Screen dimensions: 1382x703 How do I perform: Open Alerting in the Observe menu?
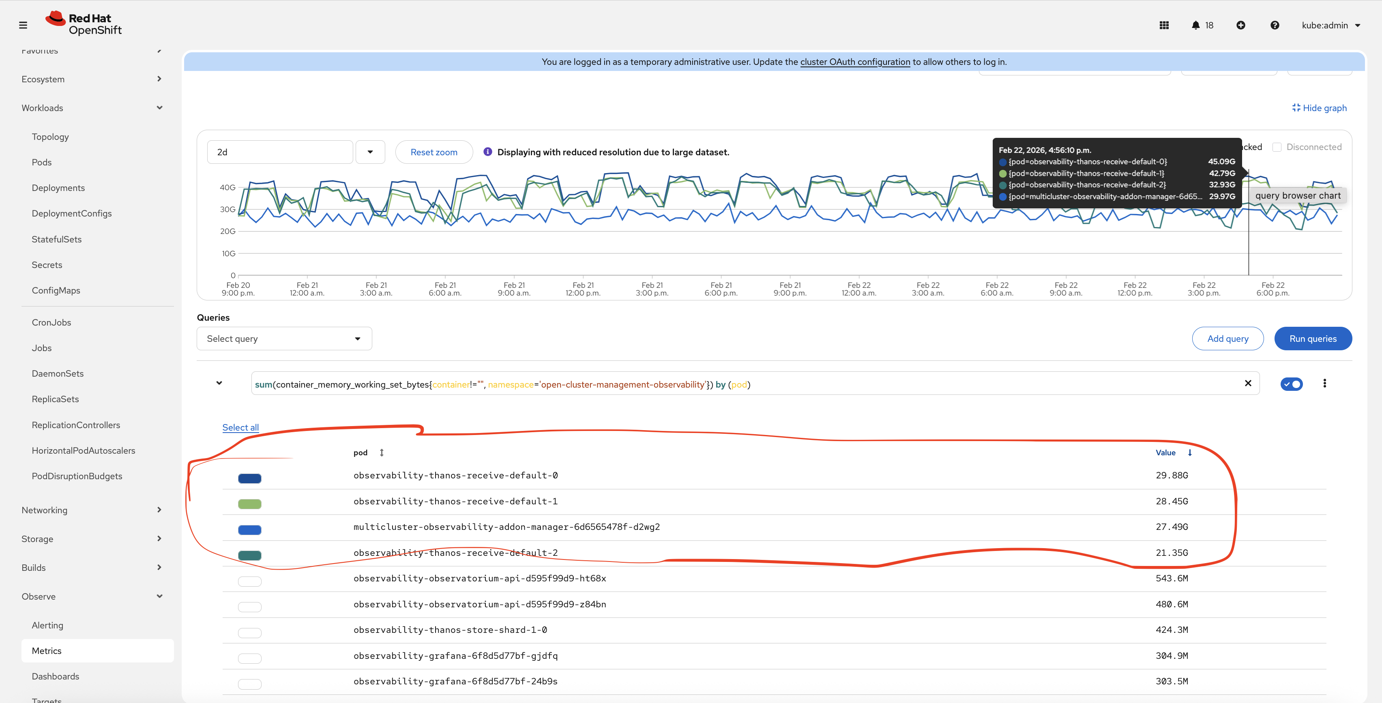tap(47, 625)
